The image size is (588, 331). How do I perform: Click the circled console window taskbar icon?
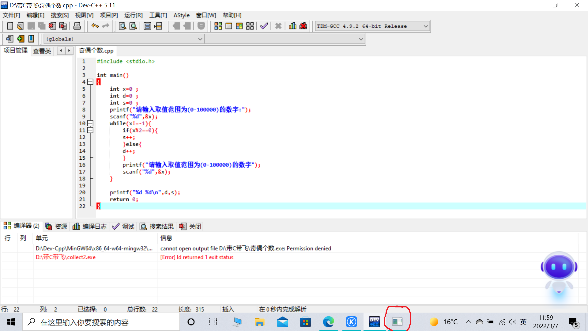tap(397, 322)
